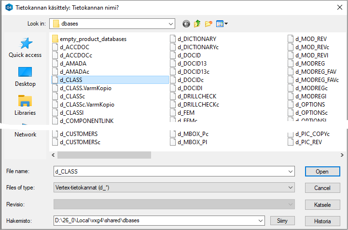Create a new folder
Image resolution: width=348 pixels, height=230 pixels.
tap(209, 24)
